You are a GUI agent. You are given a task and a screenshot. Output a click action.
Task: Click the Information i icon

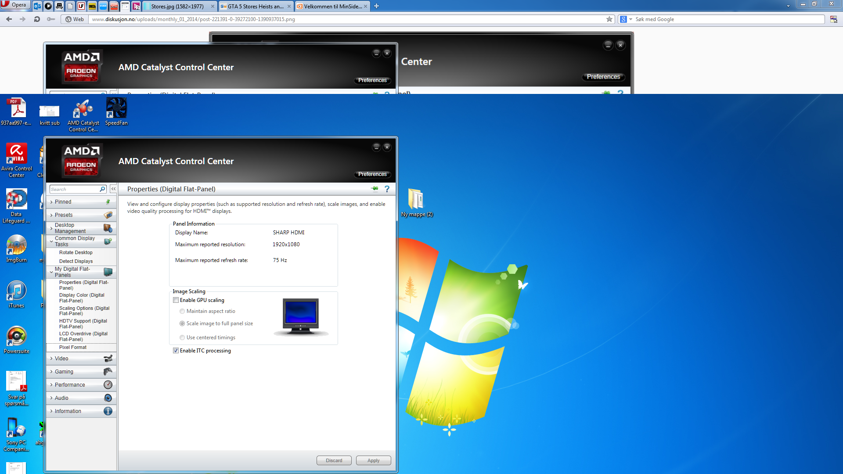[x=108, y=411]
